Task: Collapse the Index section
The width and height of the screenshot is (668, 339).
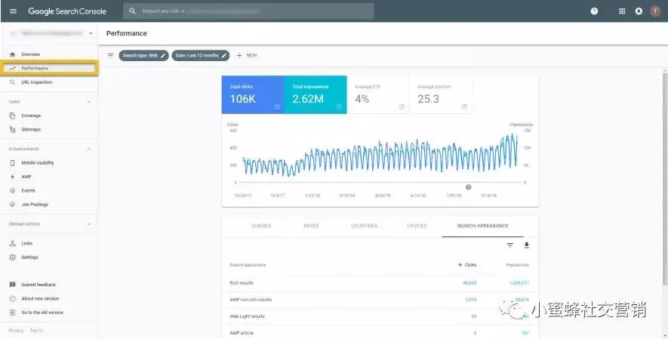Action: 89,101
